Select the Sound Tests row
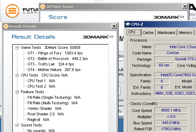Viewport: 196px width, 132px height. (x=32, y=125)
